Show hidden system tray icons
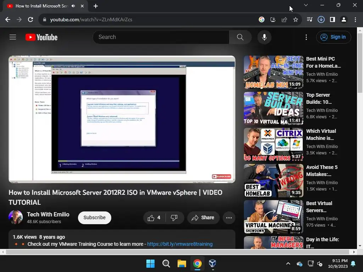 tap(288, 263)
